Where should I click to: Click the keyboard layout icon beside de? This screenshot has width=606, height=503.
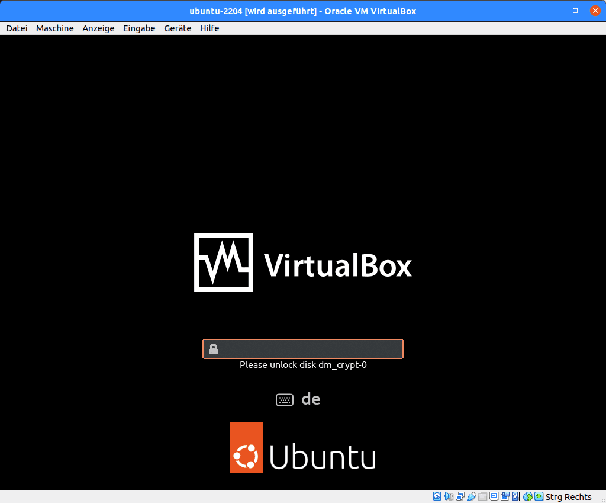pyautogui.click(x=285, y=400)
